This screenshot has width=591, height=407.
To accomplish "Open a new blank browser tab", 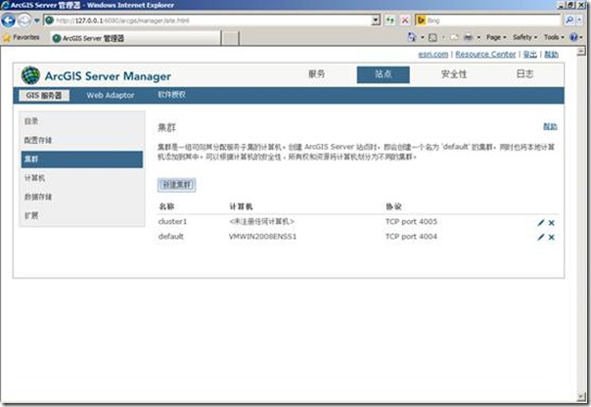I will click(230, 38).
